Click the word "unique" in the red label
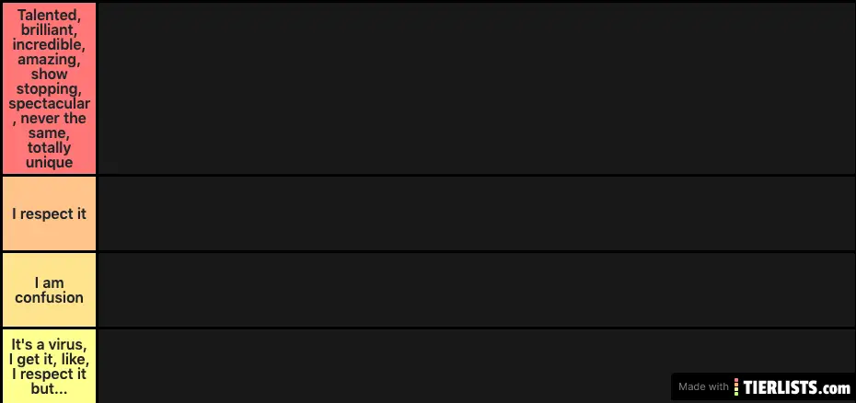The image size is (856, 403). (49, 163)
